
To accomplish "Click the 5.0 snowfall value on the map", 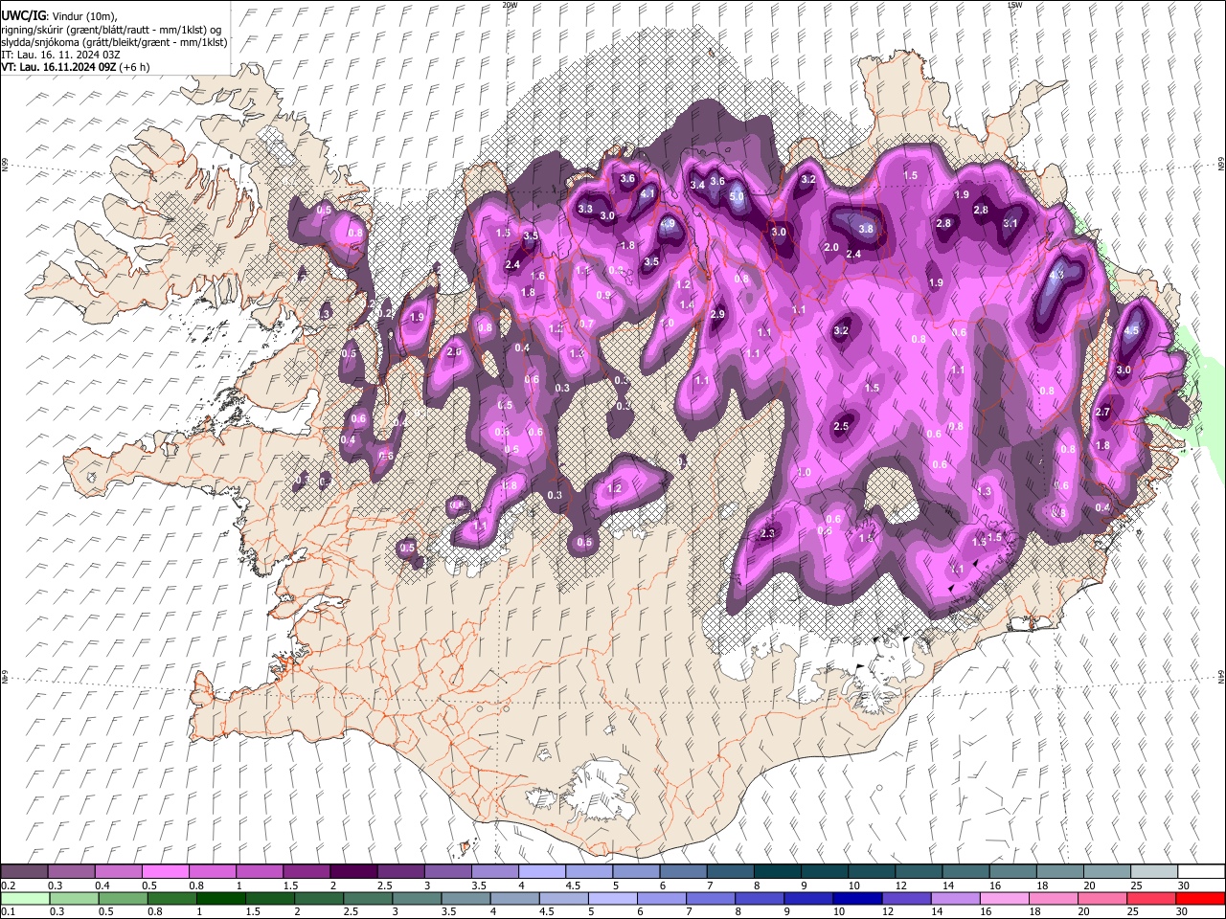I will 737,196.
